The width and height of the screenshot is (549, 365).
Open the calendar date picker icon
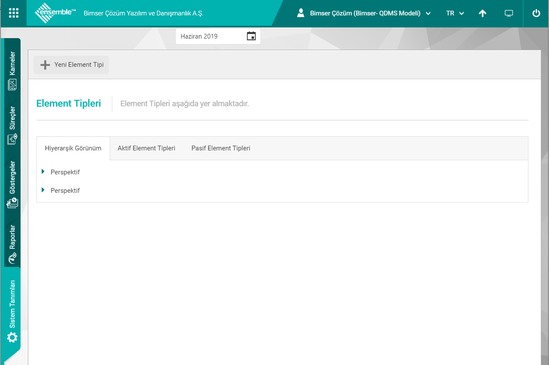(251, 36)
